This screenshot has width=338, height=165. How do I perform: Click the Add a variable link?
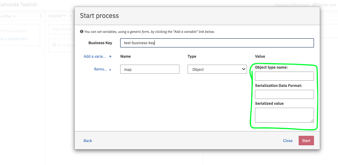pyautogui.click(x=95, y=57)
